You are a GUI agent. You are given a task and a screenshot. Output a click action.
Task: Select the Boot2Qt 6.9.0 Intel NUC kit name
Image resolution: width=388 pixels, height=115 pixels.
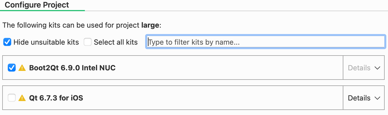(x=72, y=68)
